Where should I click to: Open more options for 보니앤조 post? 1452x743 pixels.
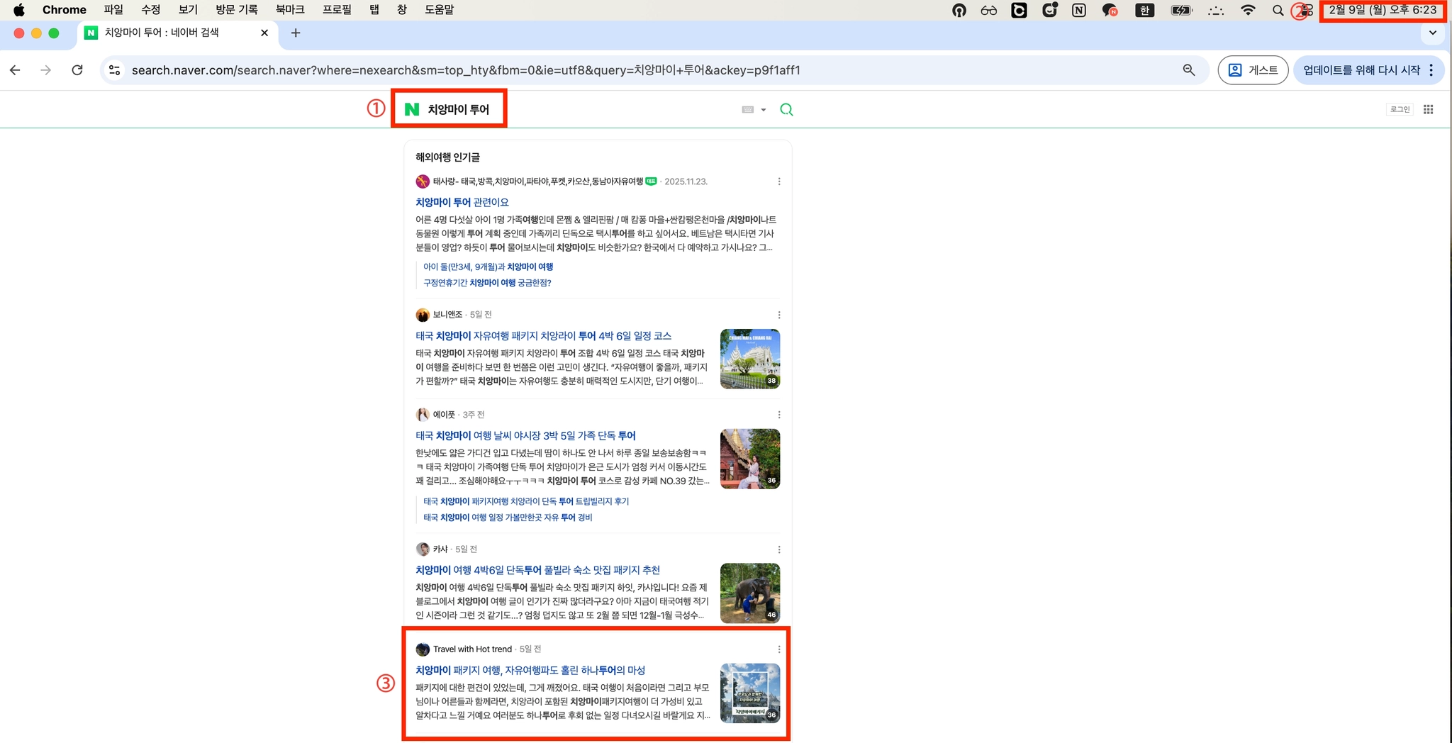779,315
